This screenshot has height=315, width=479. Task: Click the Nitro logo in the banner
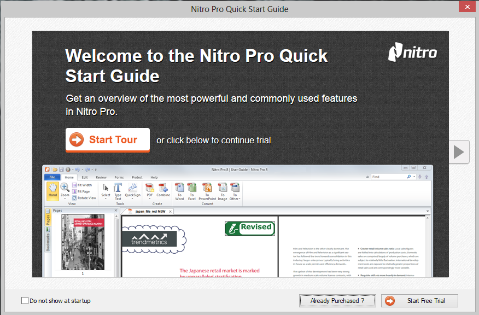tap(412, 52)
